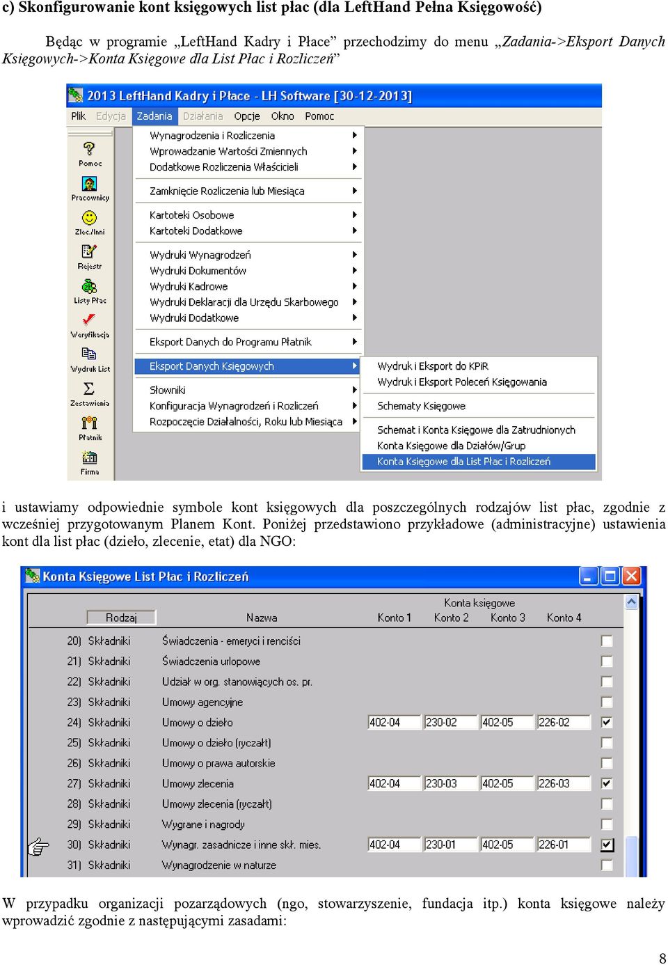The width and height of the screenshot is (668, 965).
Task: Select Konta Księgowe dla Działów/Grup
Action: (479, 446)
